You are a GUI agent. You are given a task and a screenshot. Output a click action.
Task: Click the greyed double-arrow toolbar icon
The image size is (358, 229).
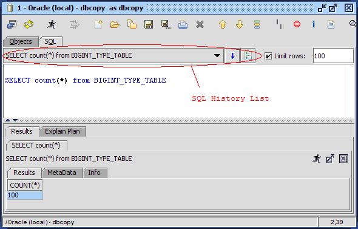(x=75, y=24)
